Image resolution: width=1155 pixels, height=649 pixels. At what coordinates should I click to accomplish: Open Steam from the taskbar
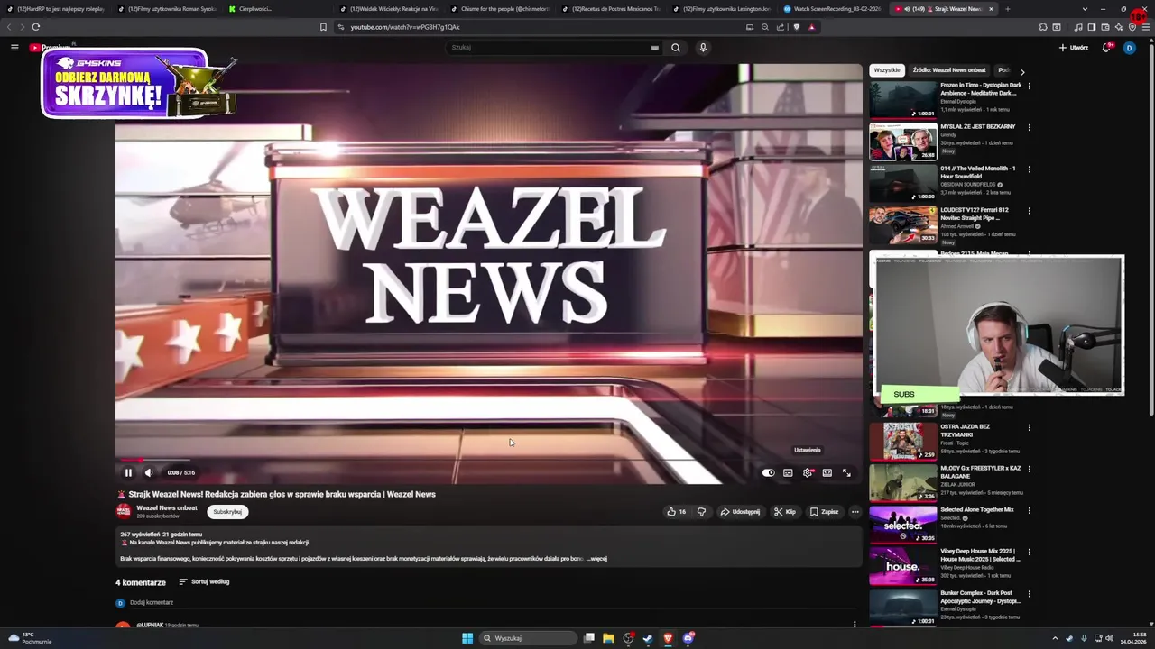[x=647, y=638]
